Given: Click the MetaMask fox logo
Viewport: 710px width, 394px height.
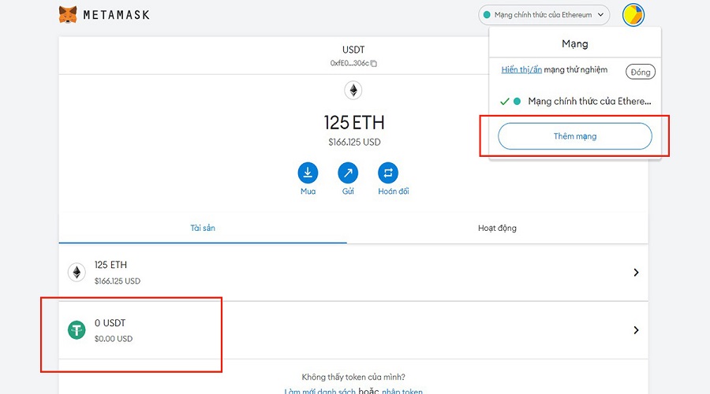Looking at the screenshot, I should point(68,14).
